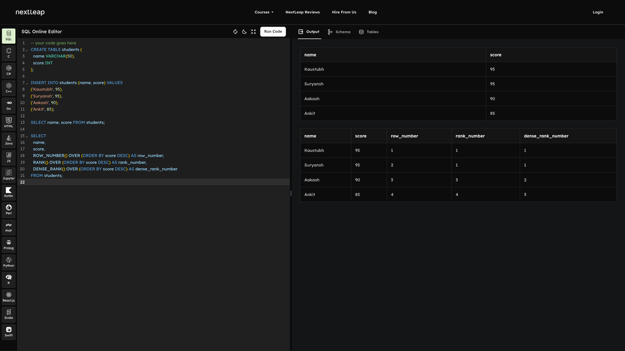Select the SQL language icon in sidebar
This screenshot has width=625, height=351.
click(9, 36)
